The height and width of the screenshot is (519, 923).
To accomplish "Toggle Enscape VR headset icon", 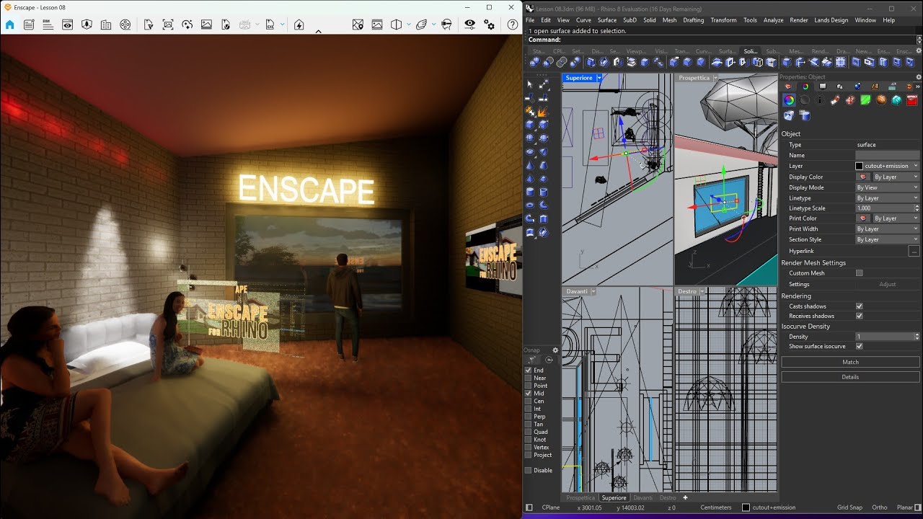I will point(446,25).
